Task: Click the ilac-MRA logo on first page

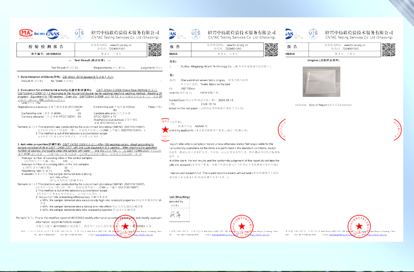Action: pos(39,33)
